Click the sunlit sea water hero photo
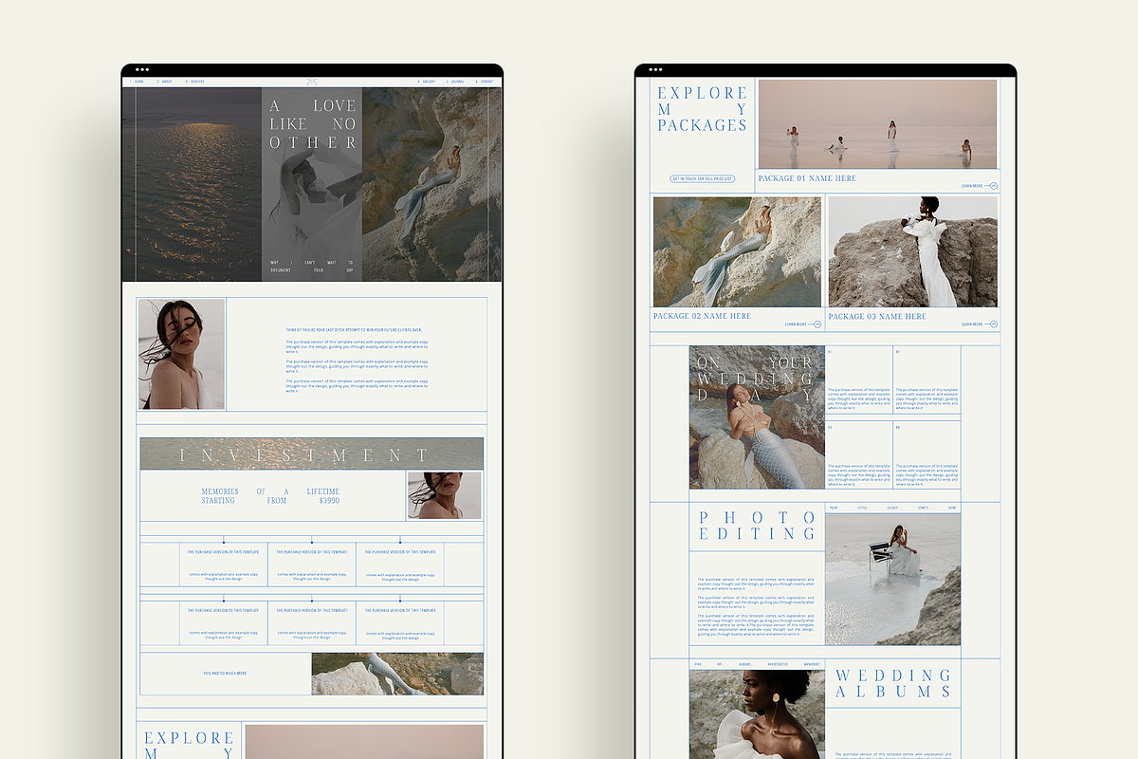The image size is (1138, 759). click(x=193, y=184)
